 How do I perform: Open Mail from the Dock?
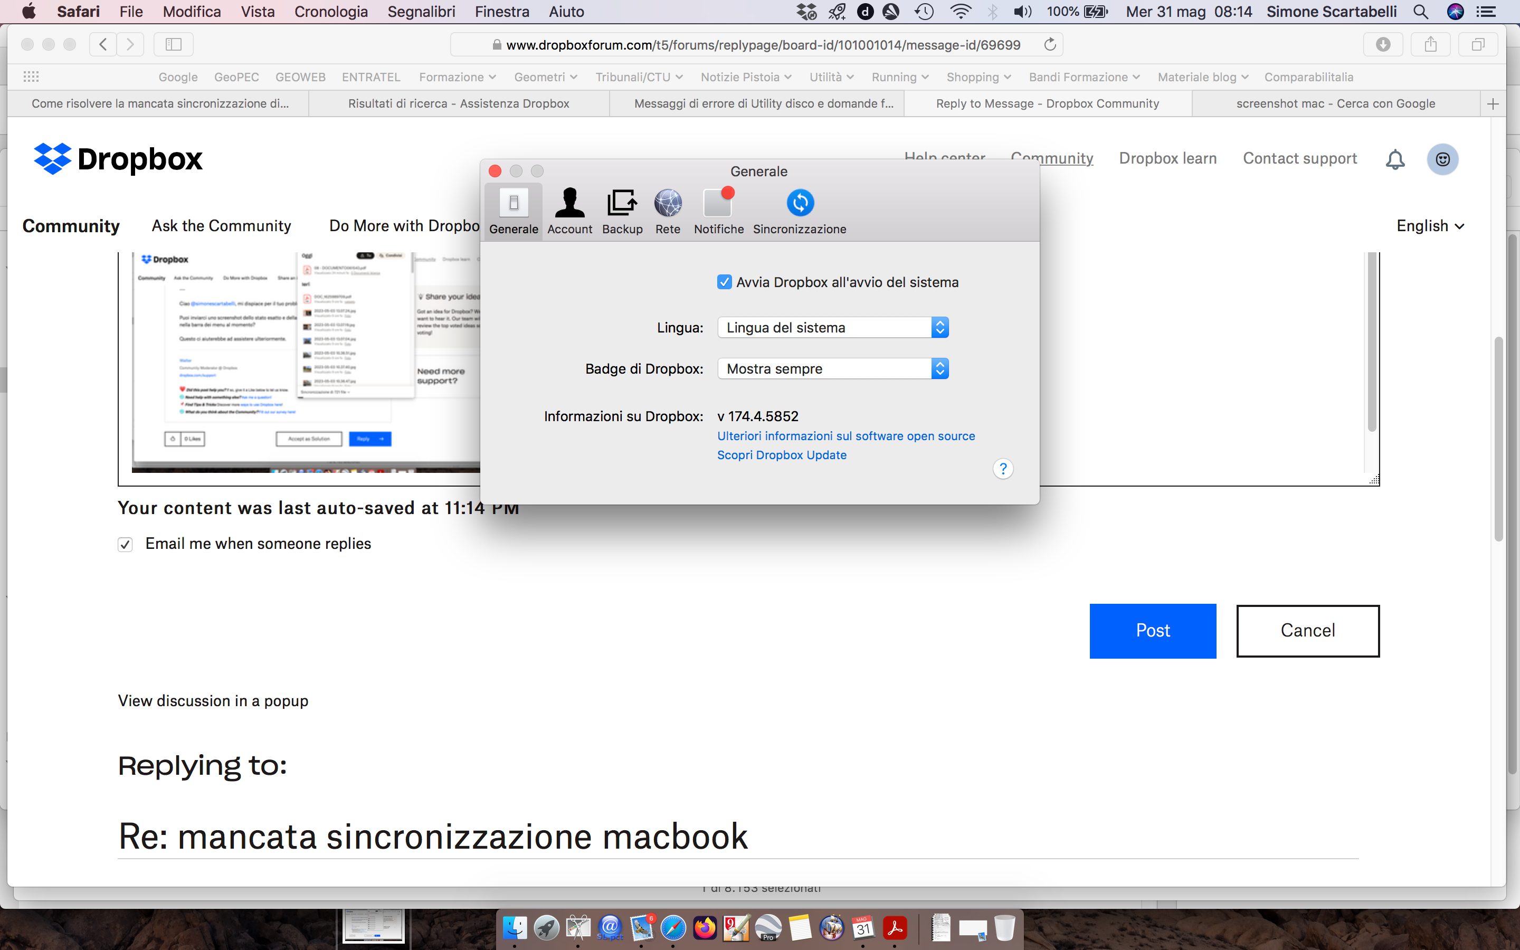[641, 927]
